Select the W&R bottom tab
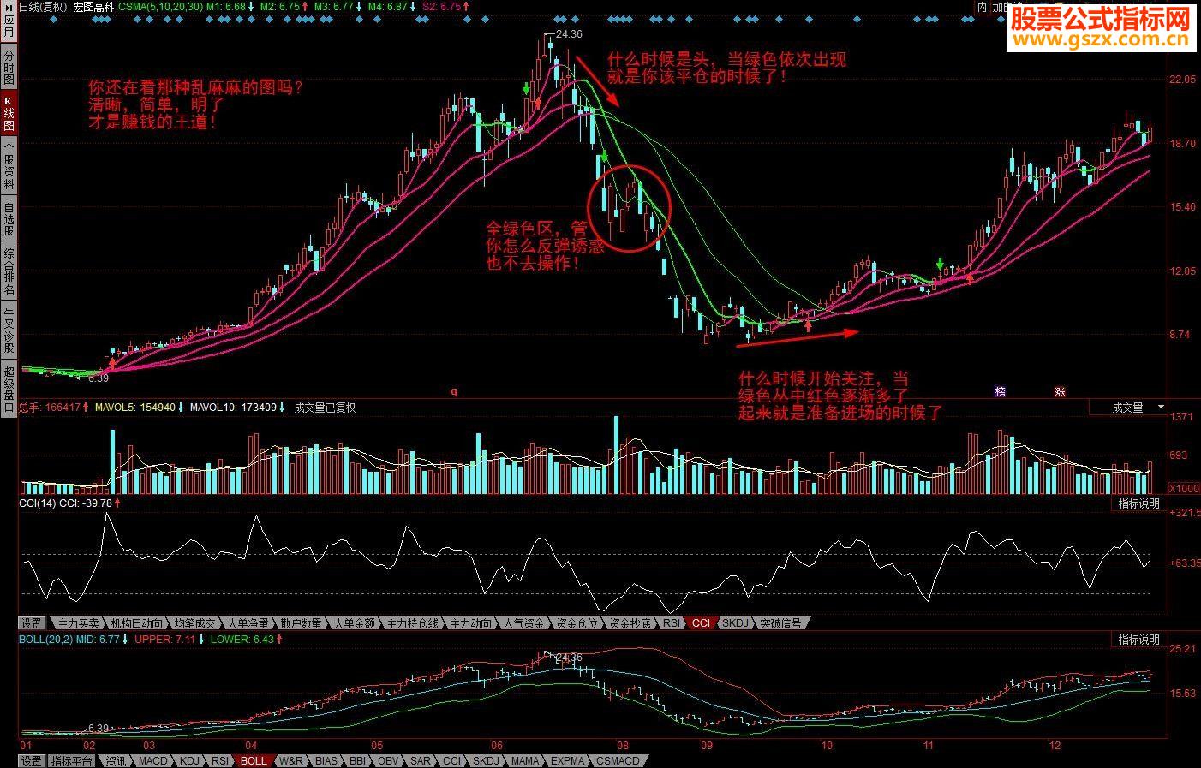Viewport: 1201px width, 768px height. 291,761
